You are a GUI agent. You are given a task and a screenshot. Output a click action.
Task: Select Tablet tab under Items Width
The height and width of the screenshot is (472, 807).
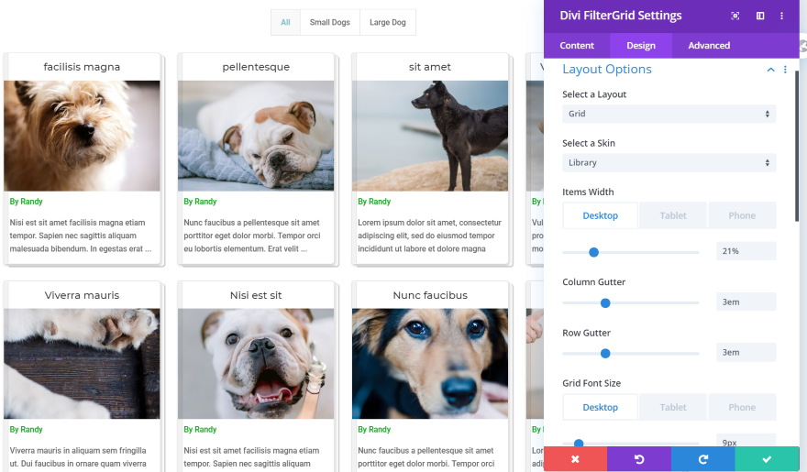point(673,215)
